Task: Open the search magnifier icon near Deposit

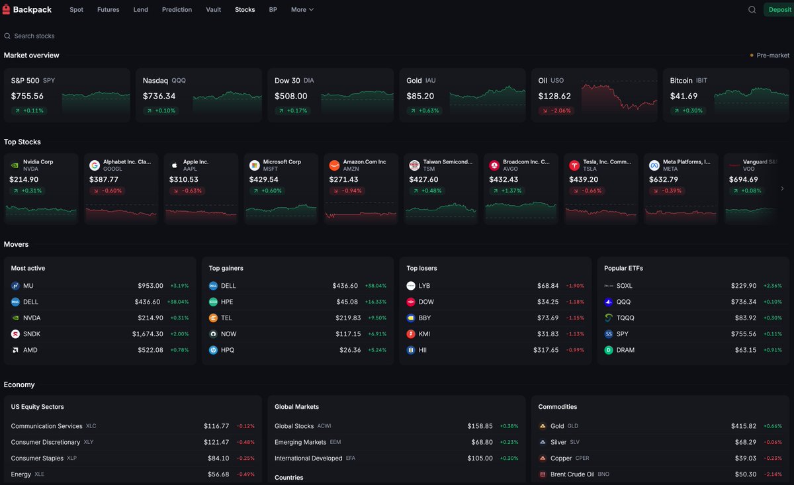Action: tap(752, 10)
